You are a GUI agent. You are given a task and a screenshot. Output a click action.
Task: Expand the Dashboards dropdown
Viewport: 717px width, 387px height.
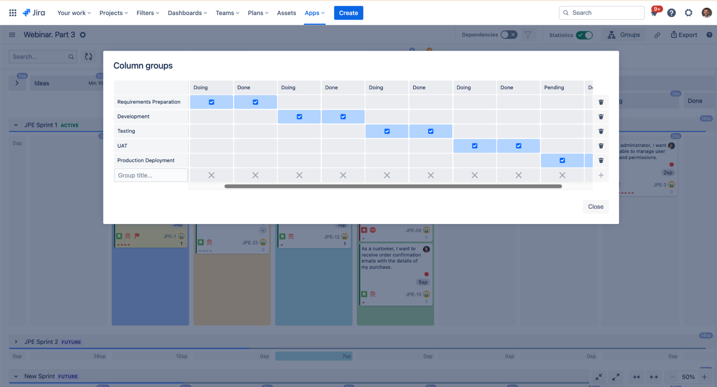pyautogui.click(x=187, y=13)
